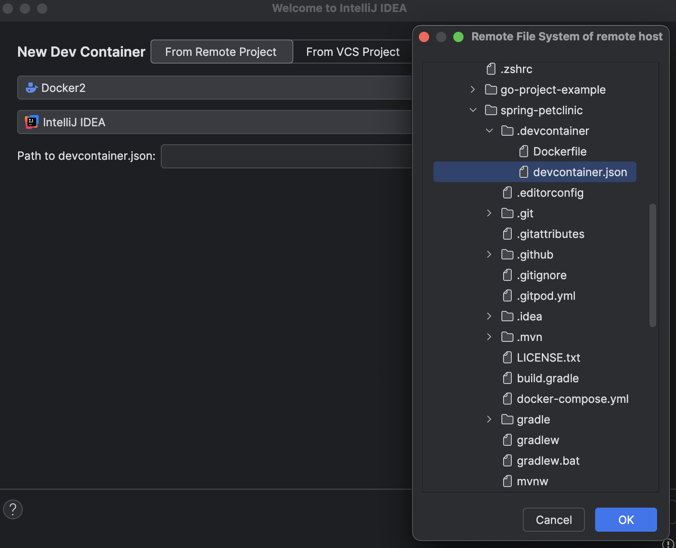Collapse the .devcontainer folder
Viewport: 676px width, 548px height.
[489, 131]
